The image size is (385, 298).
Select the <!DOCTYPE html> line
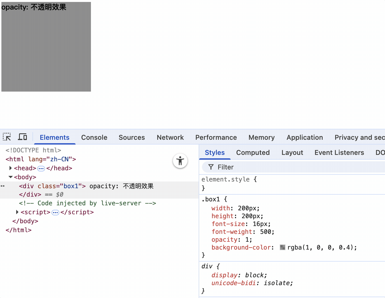coord(33,150)
